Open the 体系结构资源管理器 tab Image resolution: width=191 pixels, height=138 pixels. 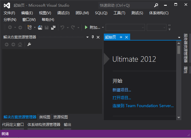point(44,125)
